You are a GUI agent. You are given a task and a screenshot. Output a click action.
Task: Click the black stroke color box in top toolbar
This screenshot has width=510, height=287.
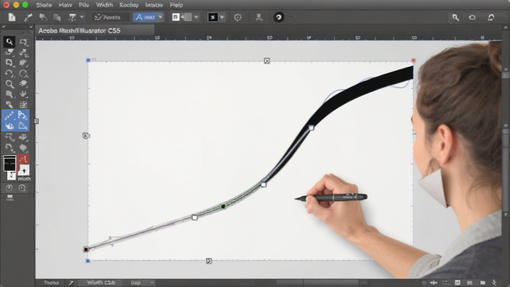coord(212,17)
